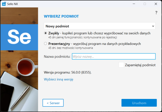Screen dimensions: 162x112
Task: Go back with the < Serwer button
Action: [53, 103]
